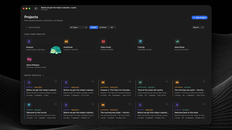Image resolution: width=232 pixels, height=130 pixels.
Task: Click the ADVERTISING label on the routine card
Action: (142, 87)
